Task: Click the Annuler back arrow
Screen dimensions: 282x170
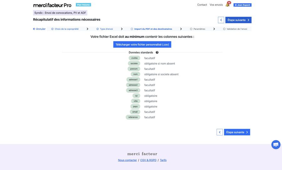Action: pos(39,29)
